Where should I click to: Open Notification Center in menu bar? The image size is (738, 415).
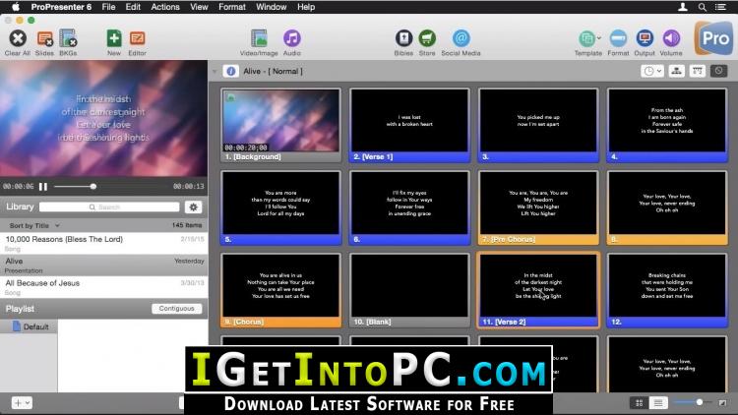coord(720,7)
